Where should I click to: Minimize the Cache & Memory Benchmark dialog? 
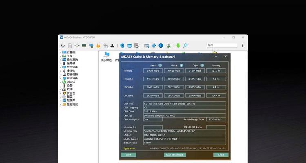pyautogui.click(x=216, y=57)
